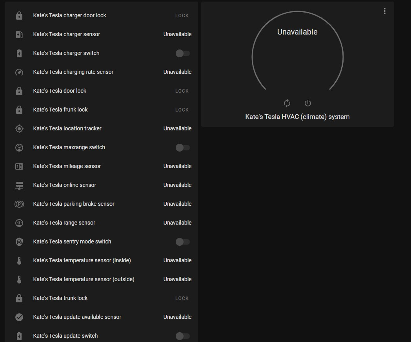Viewport: 411px width, 342px height.
Task: Click Unavailable value of parking brake sensor
Action: click(x=177, y=204)
